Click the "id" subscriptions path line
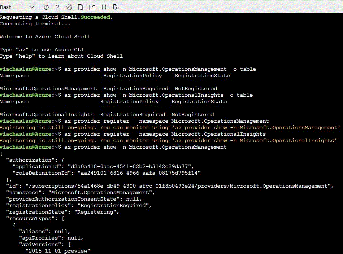The image size is (343, 254). (170, 186)
